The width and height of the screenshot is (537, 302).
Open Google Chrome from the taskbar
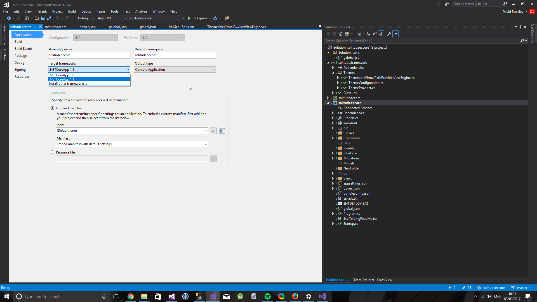(x=131, y=296)
